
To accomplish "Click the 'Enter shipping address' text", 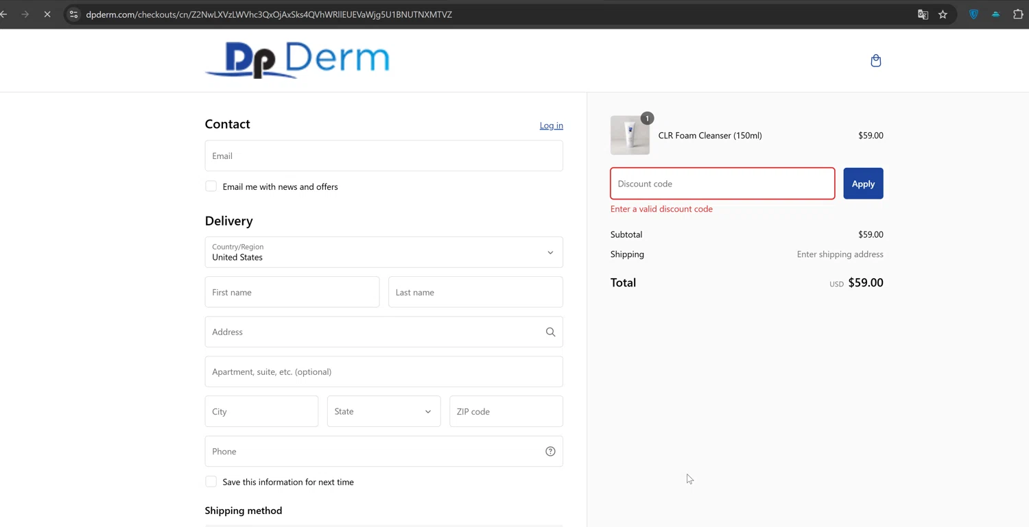I will tap(840, 254).
